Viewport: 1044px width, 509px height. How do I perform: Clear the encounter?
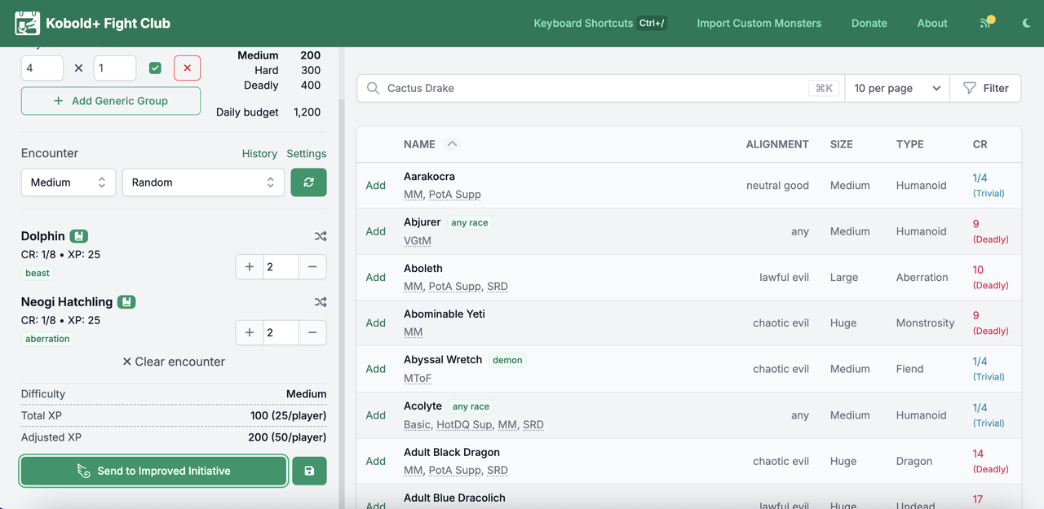click(x=174, y=362)
